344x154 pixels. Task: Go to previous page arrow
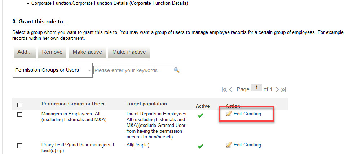point(230,89)
